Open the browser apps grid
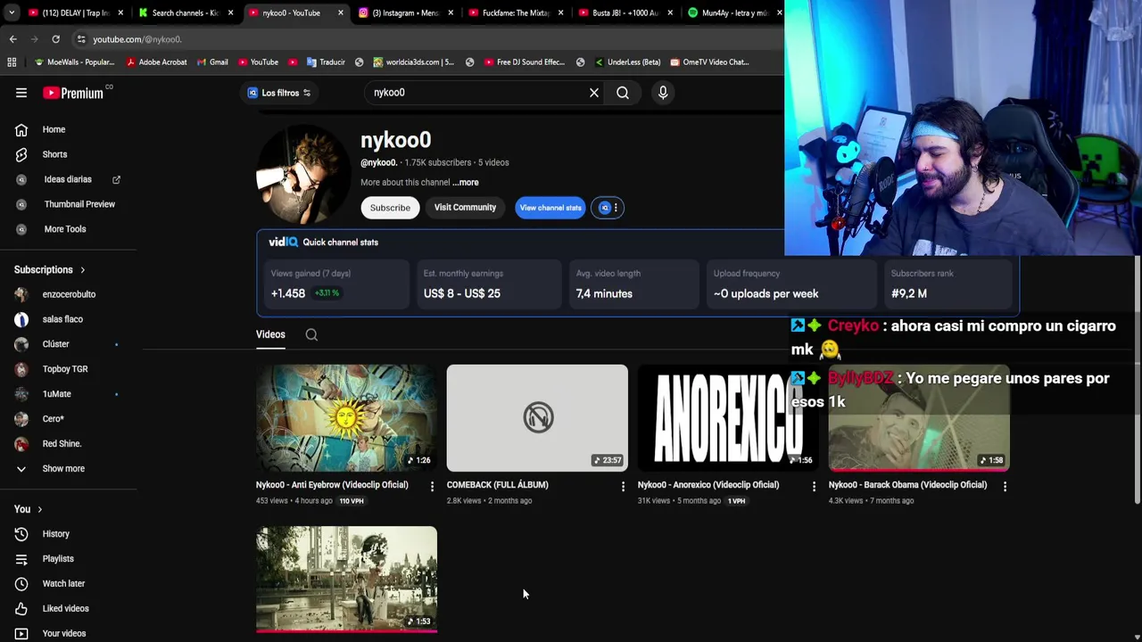Viewport: 1142px width, 642px height. 12,62
